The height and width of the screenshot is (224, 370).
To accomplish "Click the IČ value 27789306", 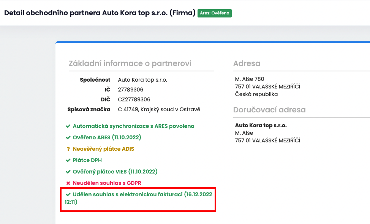I will (131, 90).
